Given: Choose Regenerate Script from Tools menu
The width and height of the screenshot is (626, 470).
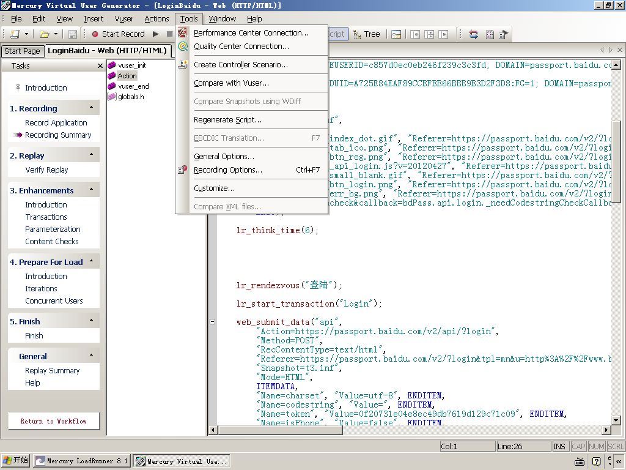Looking at the screenshot, I should tap(251, 120).
